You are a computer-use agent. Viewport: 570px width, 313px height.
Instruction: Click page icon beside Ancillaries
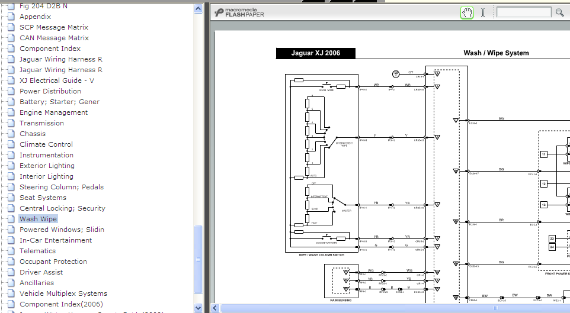coord(12,282)
